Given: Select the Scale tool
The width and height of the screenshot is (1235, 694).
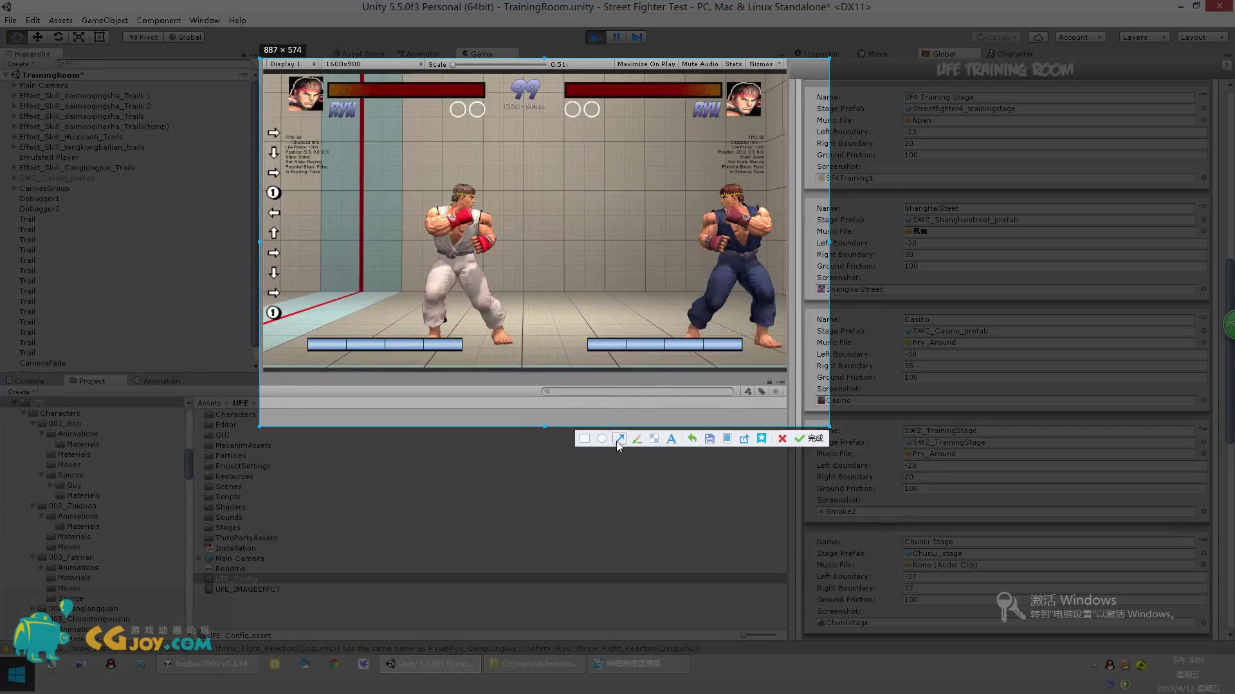Looking at the screenshot, I should coord(78,37).
